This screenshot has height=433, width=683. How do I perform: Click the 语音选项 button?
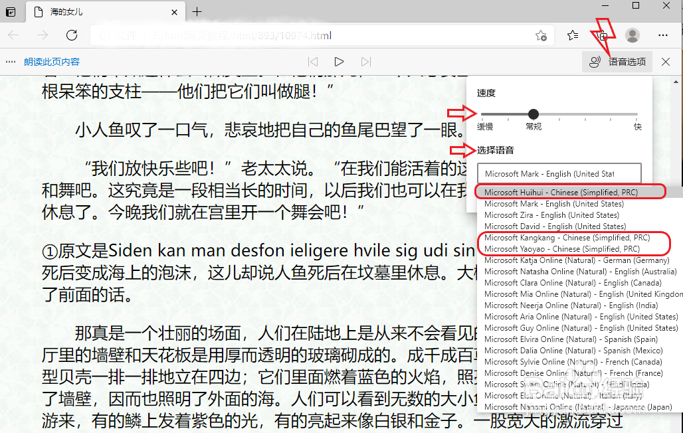(x=617, y=62)
